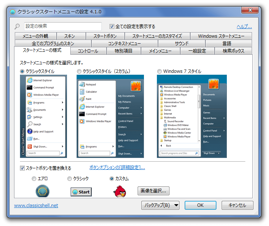Click the Windows Media Player icon in the classic style preview
Viewport: 269px width, 226px height.
point(30,95)
